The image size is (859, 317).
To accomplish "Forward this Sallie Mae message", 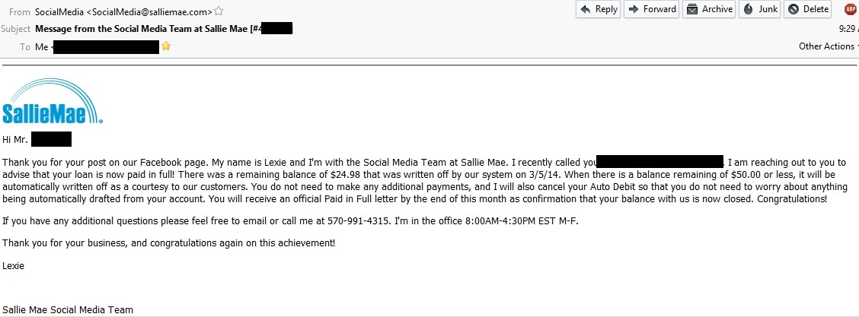I will tap(651, 9).
